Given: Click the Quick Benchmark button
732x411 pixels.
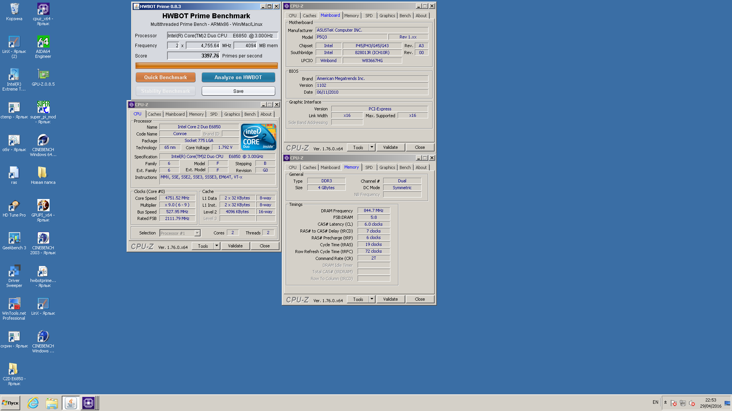Looking at the screenshot, I should 165,77.
